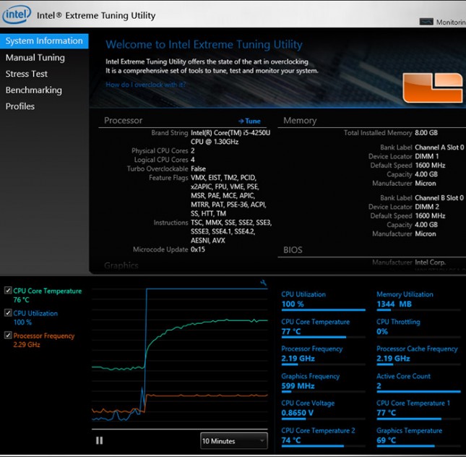
Task: Open graph settings wrench icon
Action: click(x=263, y=283)
